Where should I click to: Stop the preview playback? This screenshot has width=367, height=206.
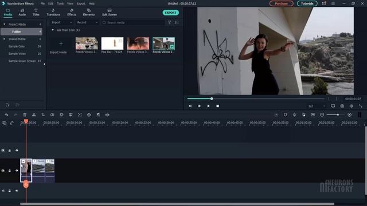point(218,106)
